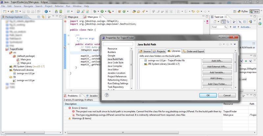Minimize the editor area
Screen dimensions: 263x136
[x=203, y=16]
